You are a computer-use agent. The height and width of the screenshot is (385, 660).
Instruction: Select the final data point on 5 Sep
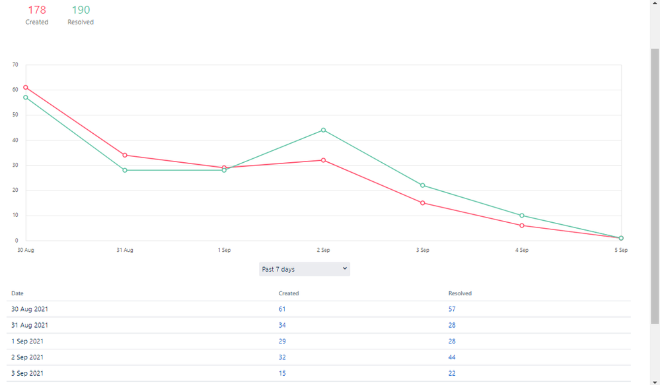620,237
